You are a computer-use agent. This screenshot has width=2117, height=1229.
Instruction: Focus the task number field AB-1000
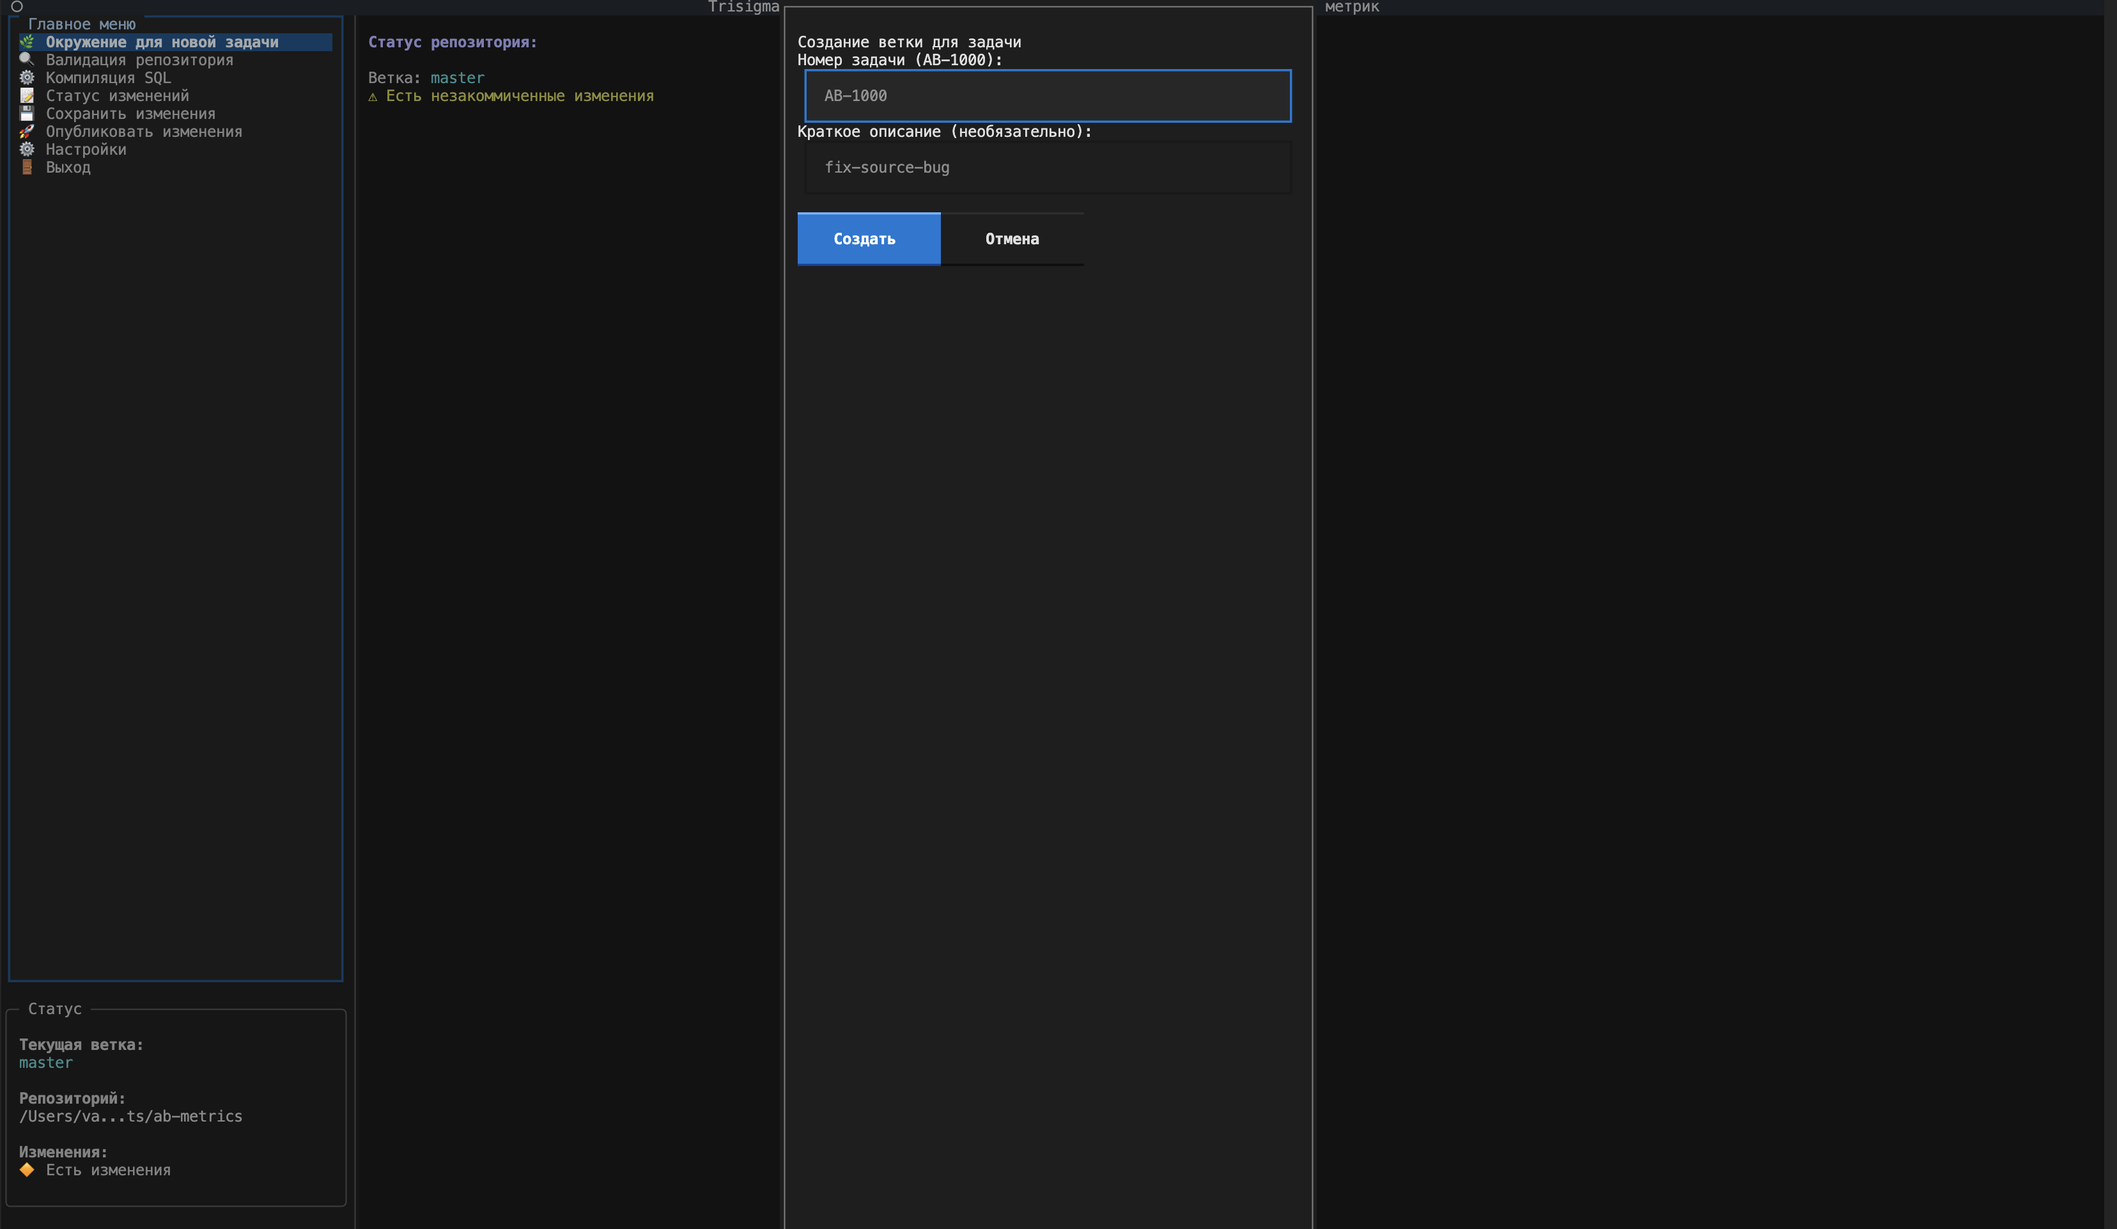(1048, 96)
